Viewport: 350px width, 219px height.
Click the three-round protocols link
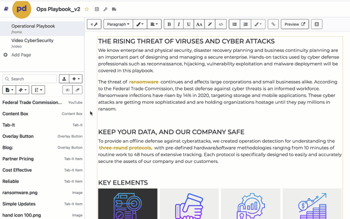[125, 148]
